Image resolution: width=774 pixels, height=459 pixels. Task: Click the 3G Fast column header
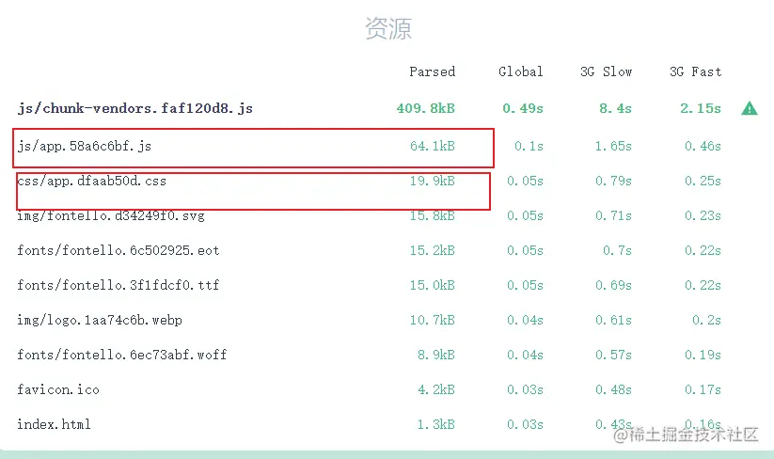coord(695,72)
